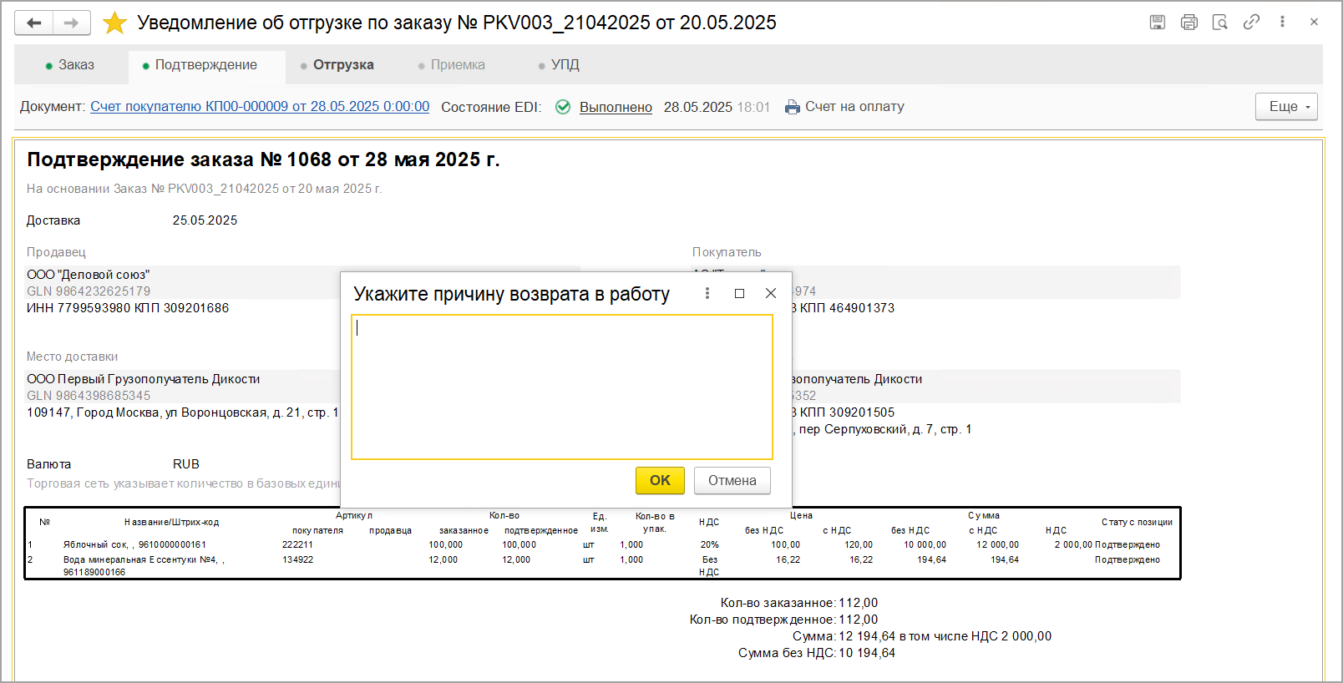Open the УПД tab
This screenshot has height=683, width=1343.
pos(560,65)
